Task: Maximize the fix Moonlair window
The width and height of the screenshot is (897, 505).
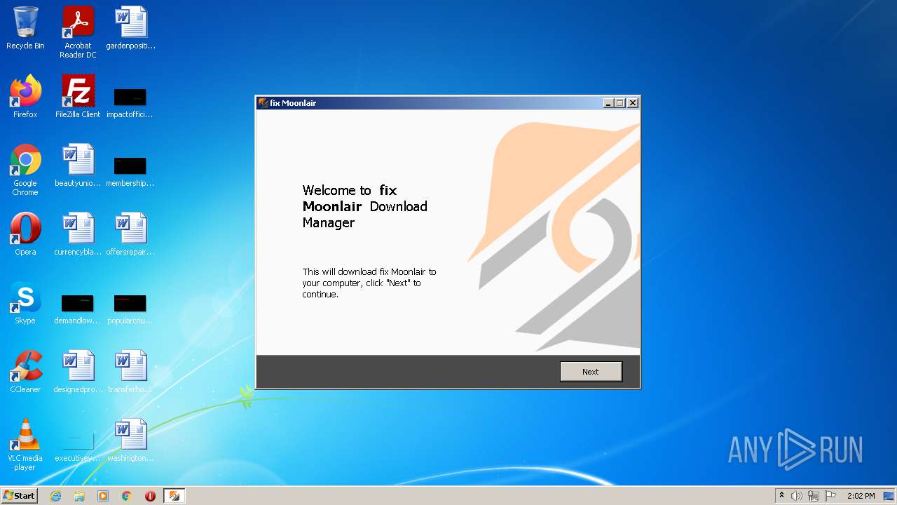Action: tap(620, 103)
